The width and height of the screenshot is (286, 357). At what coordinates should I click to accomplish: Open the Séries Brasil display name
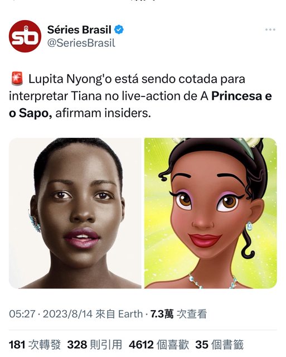79,30
